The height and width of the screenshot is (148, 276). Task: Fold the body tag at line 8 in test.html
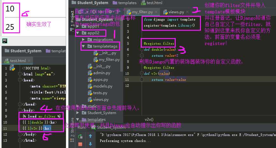(20, 110)
